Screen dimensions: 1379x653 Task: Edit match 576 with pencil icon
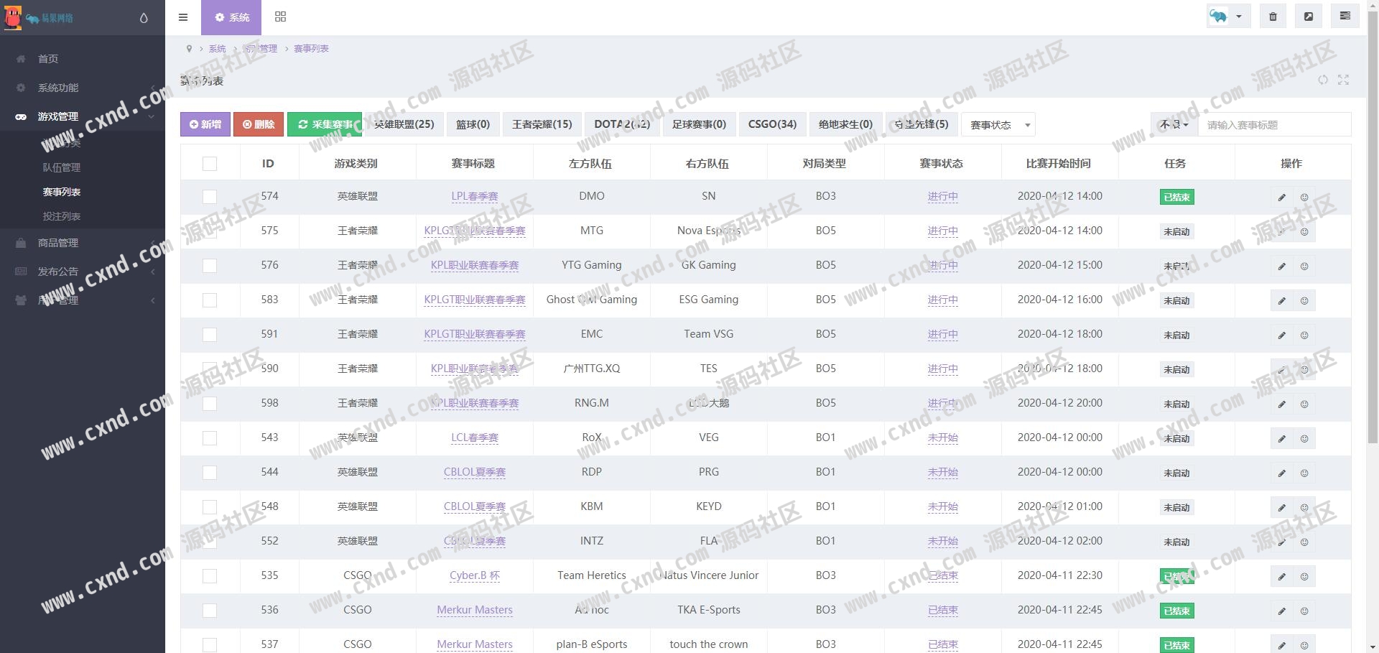tap(1281, 266)
